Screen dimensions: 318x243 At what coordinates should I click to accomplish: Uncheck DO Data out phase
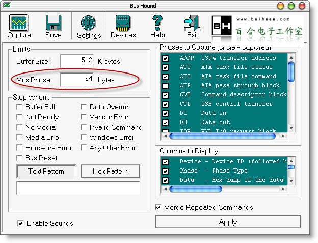[x=166, y=123]
